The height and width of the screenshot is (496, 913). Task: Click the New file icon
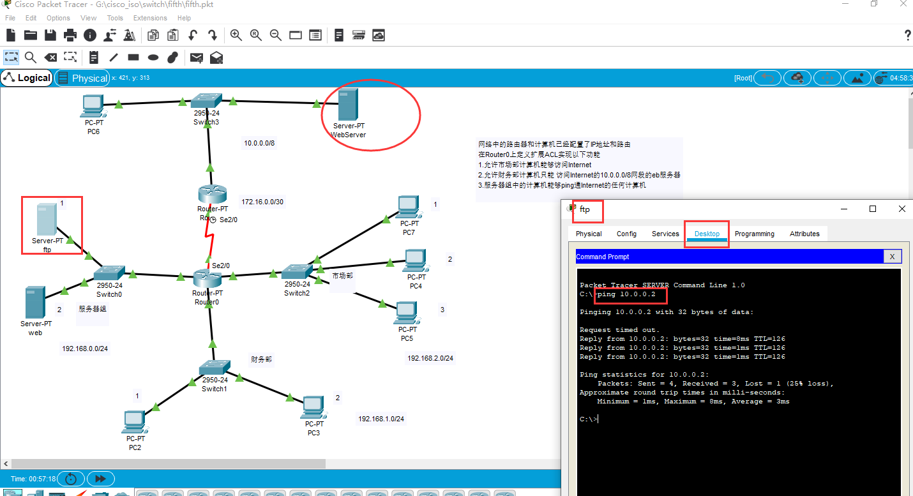[x=11, y=35]
